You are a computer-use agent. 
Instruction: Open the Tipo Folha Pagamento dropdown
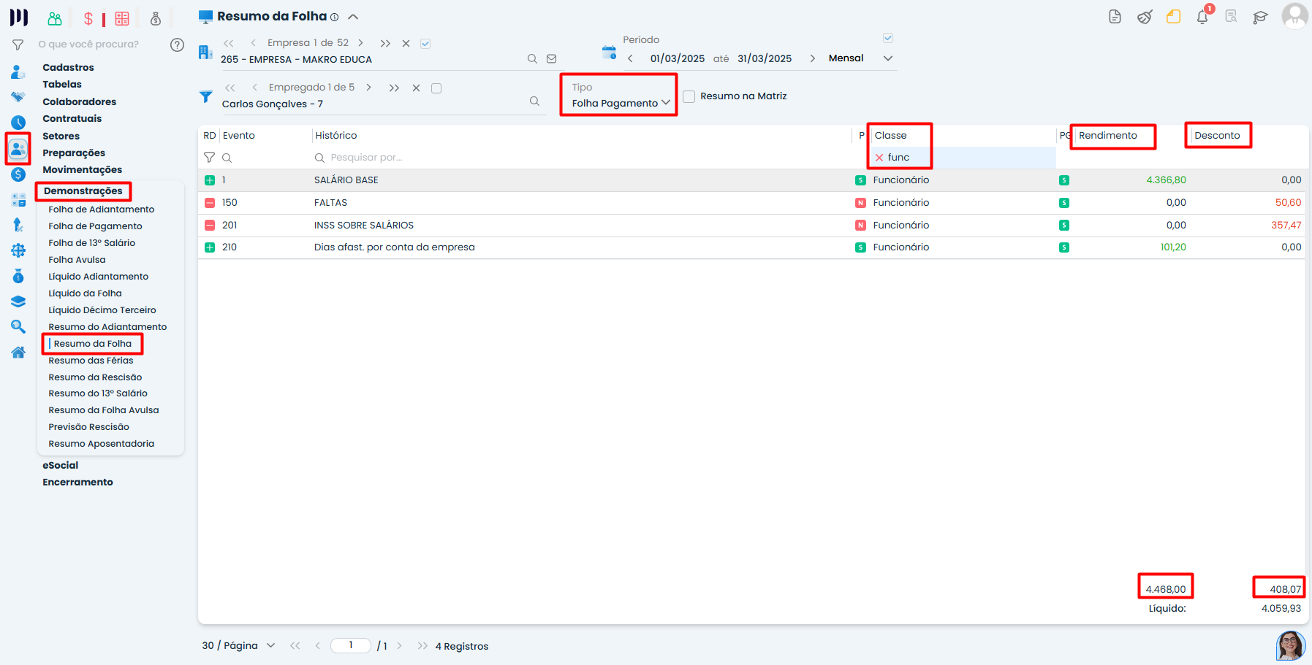click(x=621, y=103)
